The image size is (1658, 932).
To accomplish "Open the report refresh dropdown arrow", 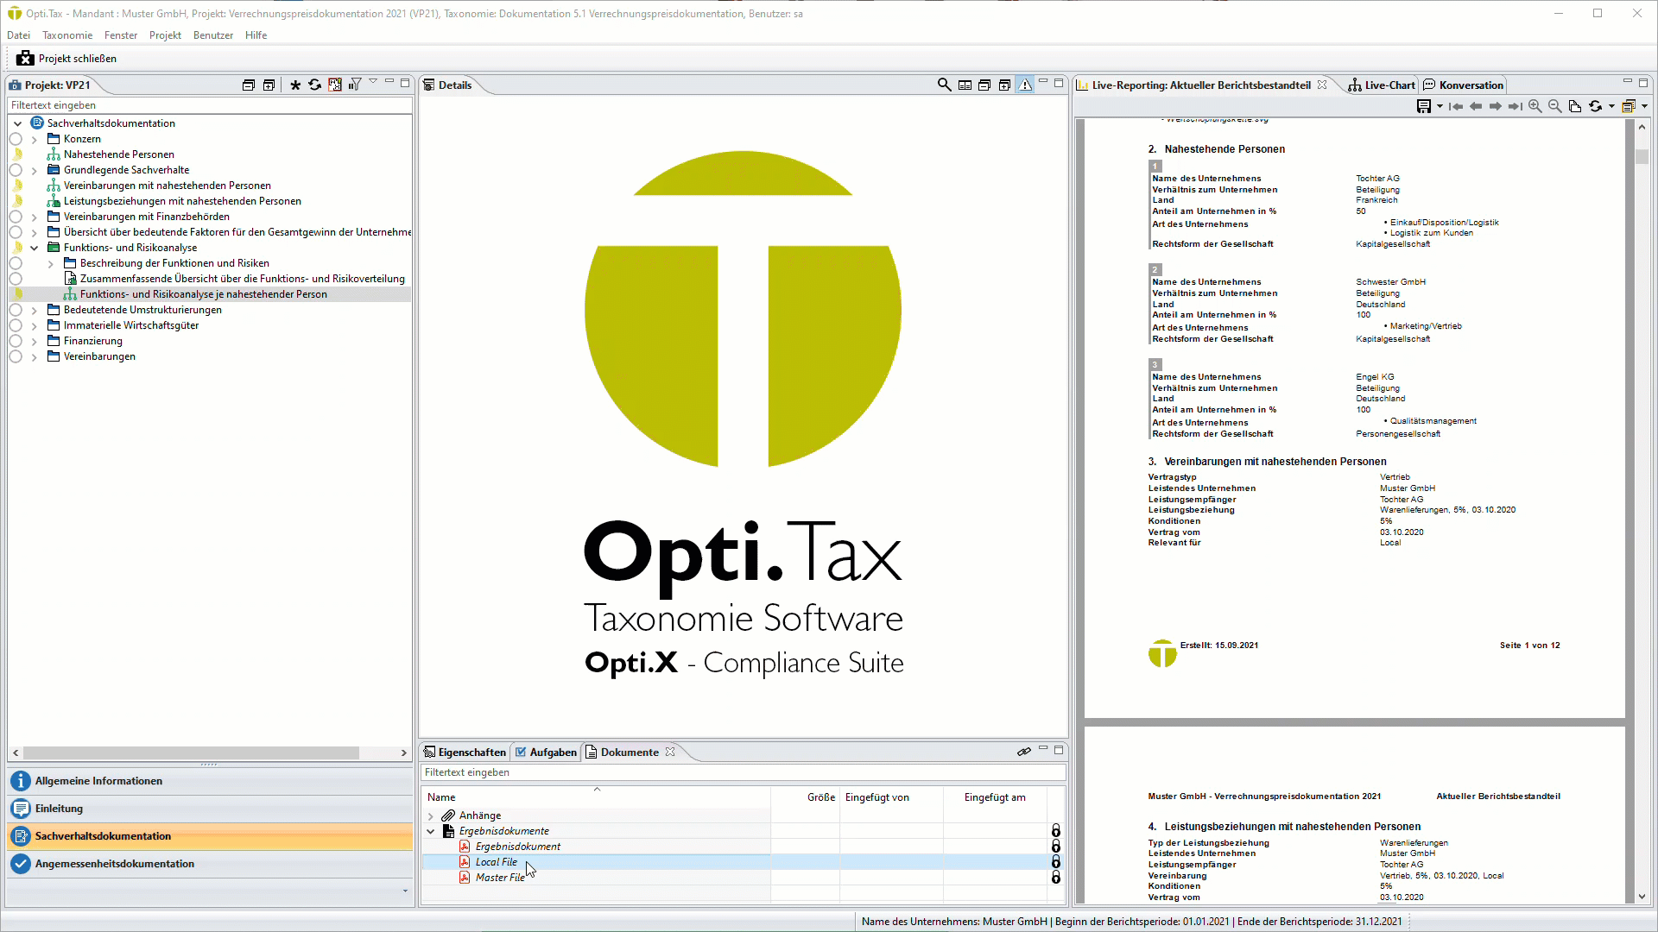I will [1611, 106].
